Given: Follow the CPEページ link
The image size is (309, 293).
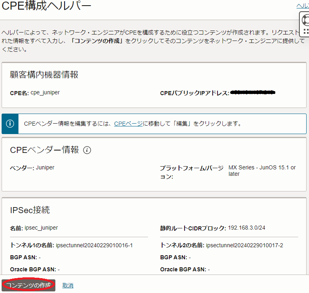Looking at the screenshot, I should pos(128,124).
